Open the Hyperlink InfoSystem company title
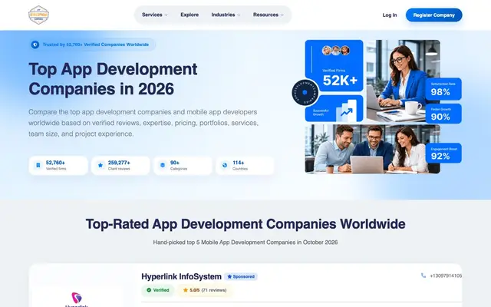Screen dimensions: 491x307 click(x=181, y=276)
